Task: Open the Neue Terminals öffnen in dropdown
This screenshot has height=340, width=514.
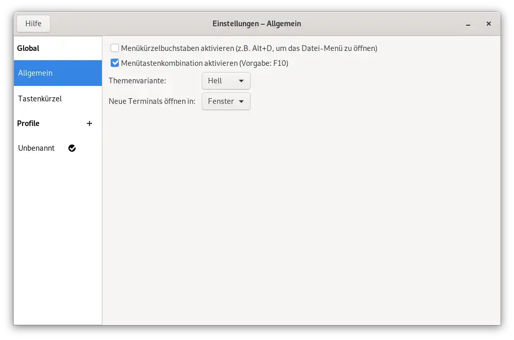Action: coord(226,101)
